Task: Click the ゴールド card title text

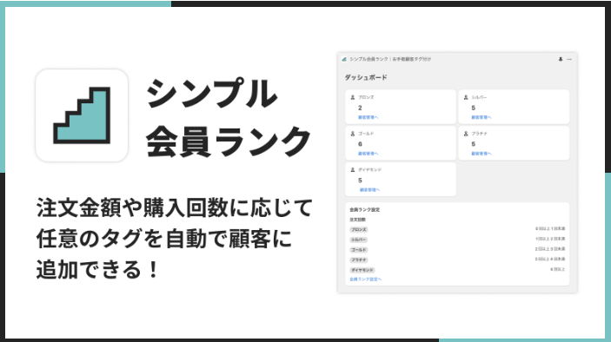Action: 366,134
